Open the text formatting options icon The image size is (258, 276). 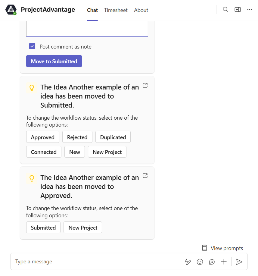coord(188,262)
